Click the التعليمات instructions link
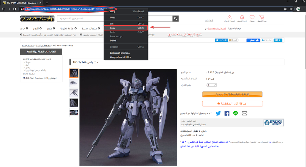The height and width of the screenshot is (167, 306). tap(209, 20)
